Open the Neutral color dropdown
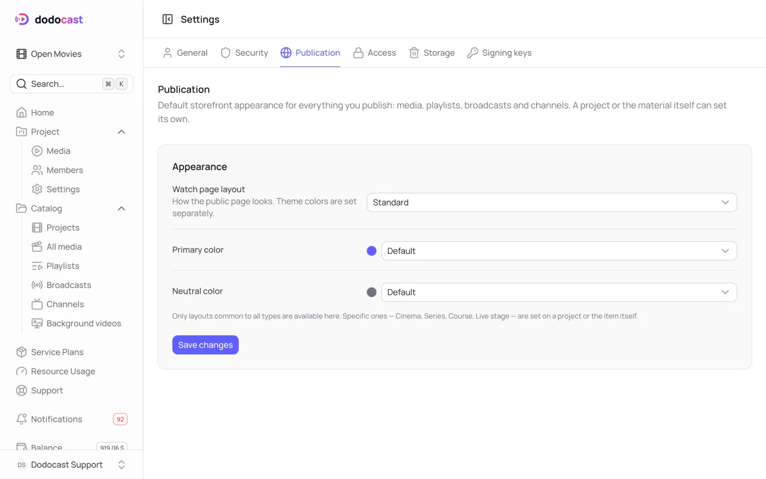Screen dimensions: 766x479 tap(559, 292)
